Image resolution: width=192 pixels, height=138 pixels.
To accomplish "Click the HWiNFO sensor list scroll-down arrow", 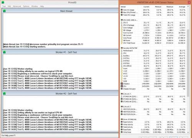I will [188, 133].
